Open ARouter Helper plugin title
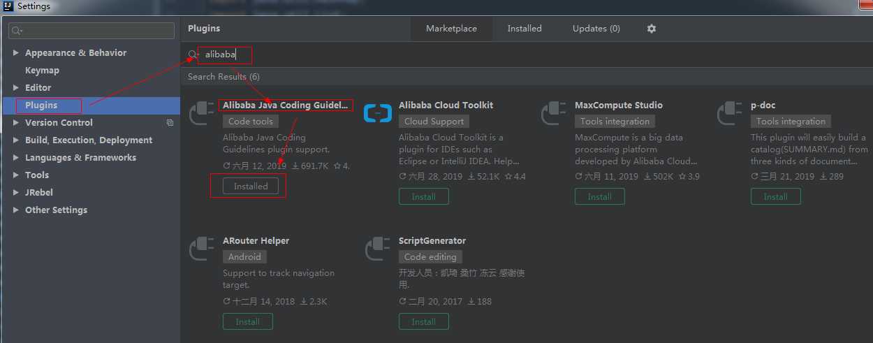Screen dimensions: 873x343 point(256,241)
